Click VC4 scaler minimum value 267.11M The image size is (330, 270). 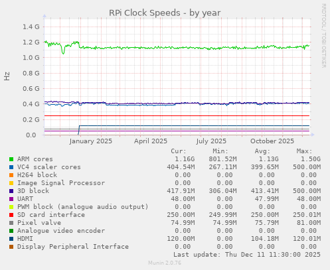[222, 167]
